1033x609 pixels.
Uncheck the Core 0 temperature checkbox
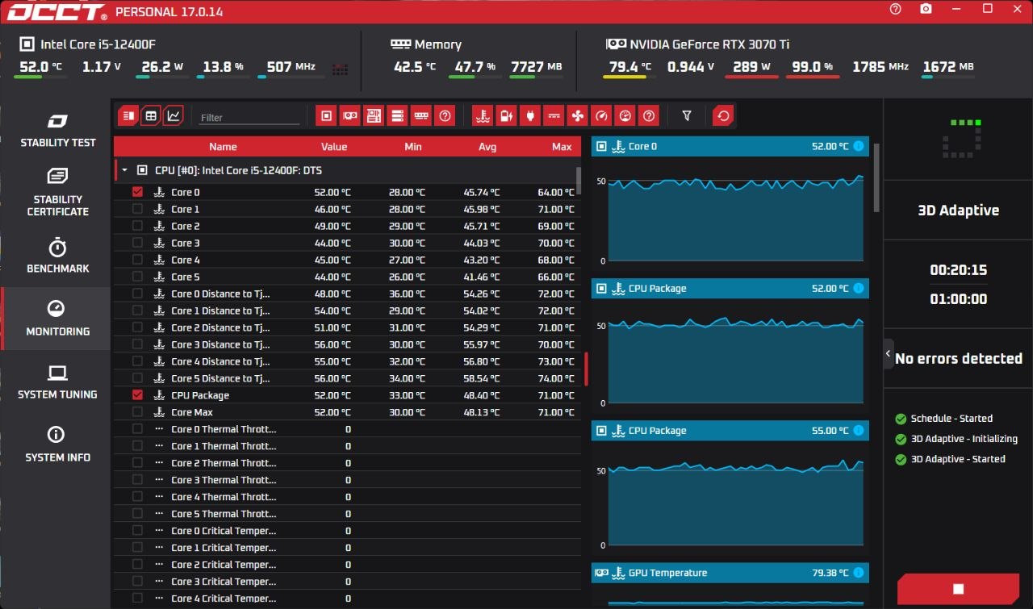(137, 192)
